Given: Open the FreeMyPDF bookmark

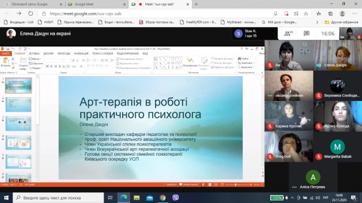Looking at the screenshot, I should coord(198,23).
